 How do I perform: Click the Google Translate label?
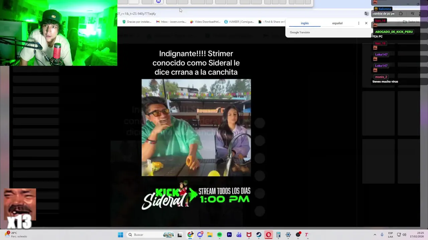300,32
